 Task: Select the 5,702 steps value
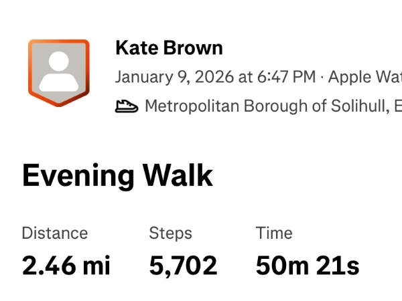[183, 266]
